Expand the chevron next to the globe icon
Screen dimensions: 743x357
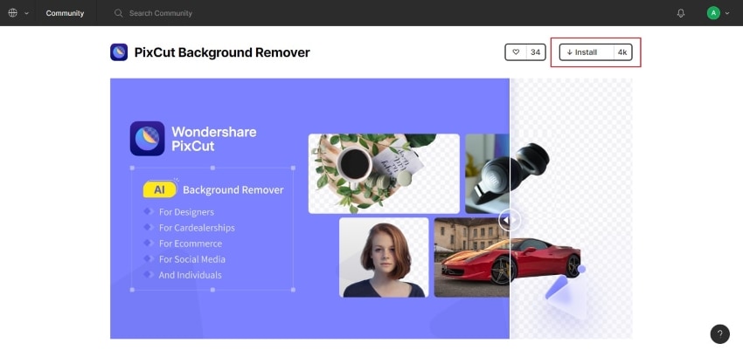click(x=26, y=13)
